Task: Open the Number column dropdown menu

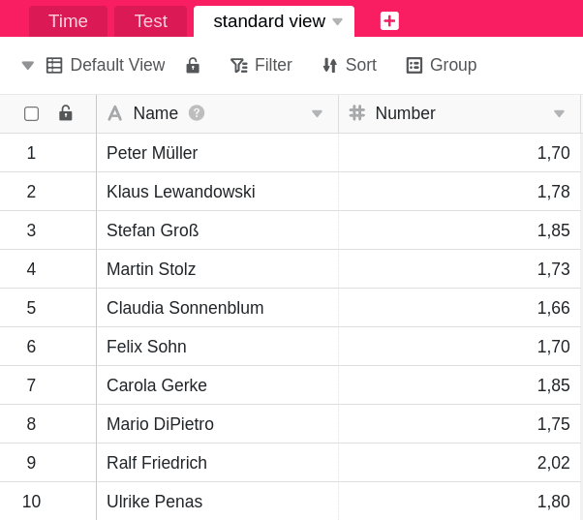Action: (x=559, y=113)
